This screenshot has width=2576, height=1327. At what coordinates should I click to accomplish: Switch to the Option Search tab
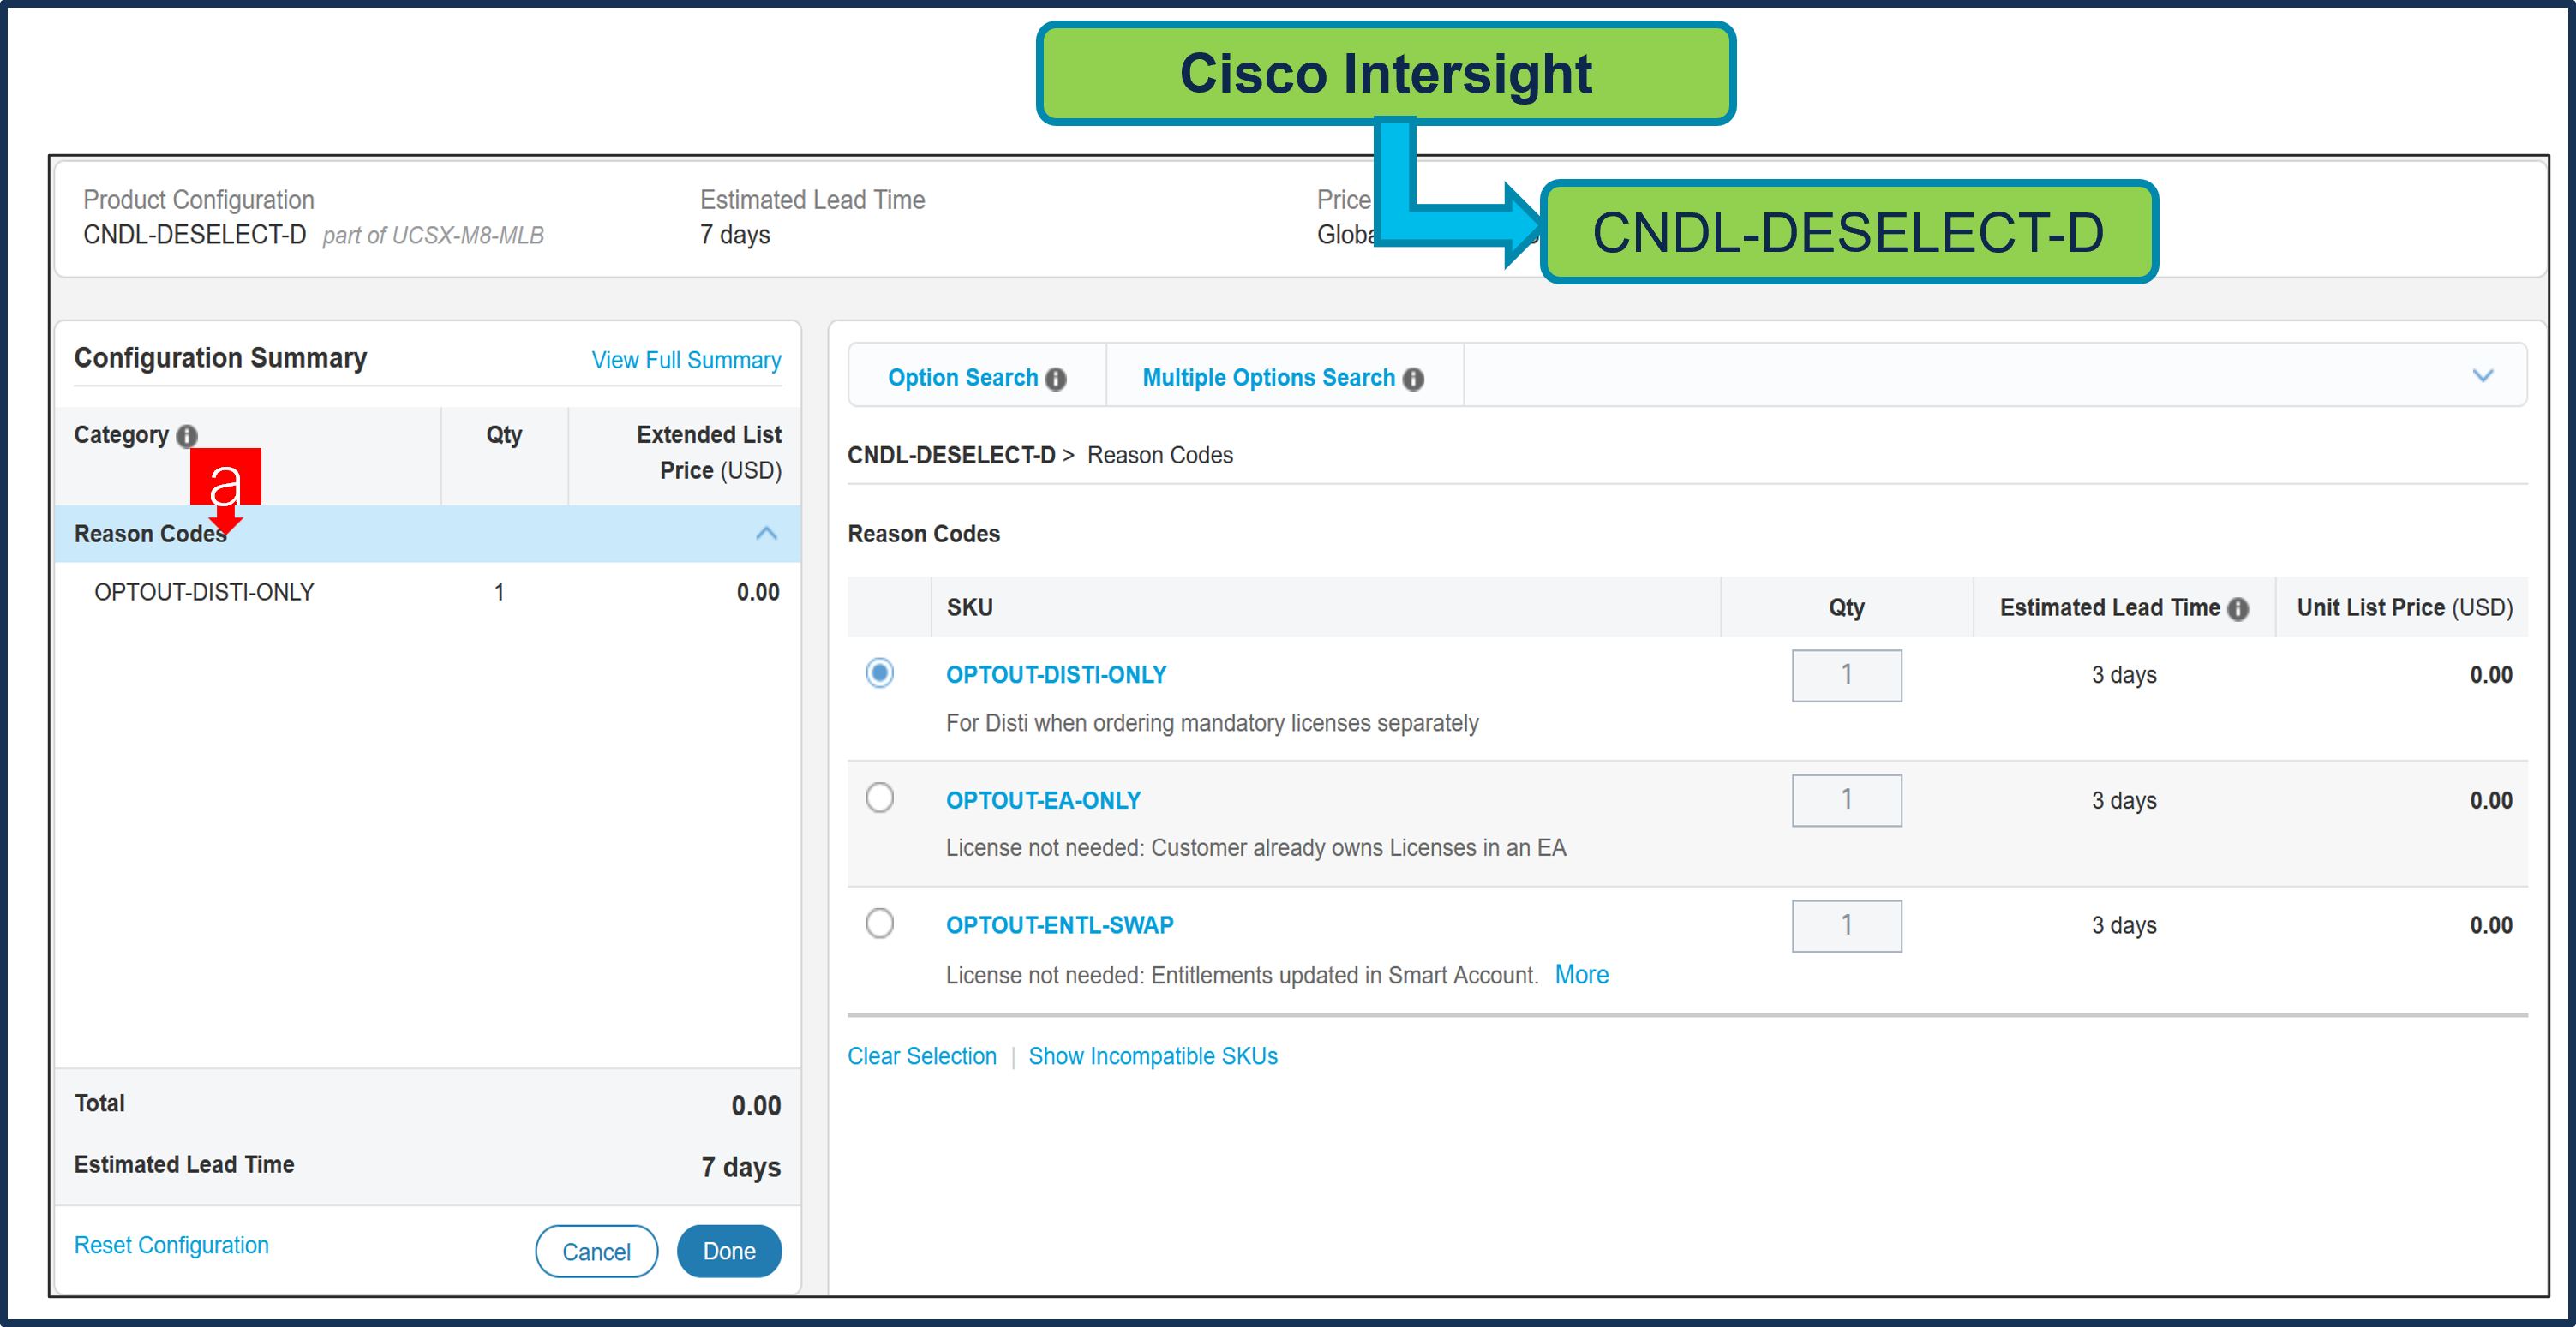point(961,377)
